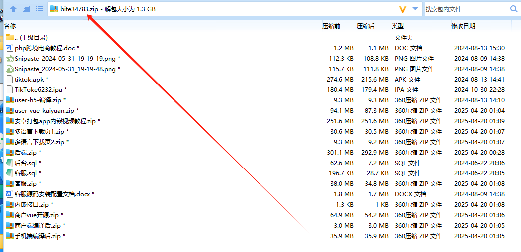521x252 pixels.
Task: Select file name Snipaste_2024-05-31_19-19-19.png
Action: (65, 59)
